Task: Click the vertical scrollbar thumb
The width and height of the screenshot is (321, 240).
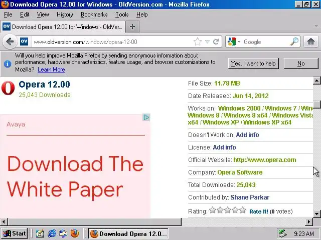Action: 316,104
